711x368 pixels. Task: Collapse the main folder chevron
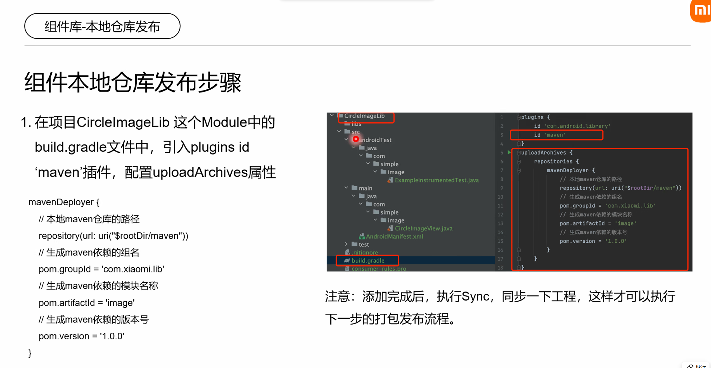pyautogui.click(x=346, y=188)
